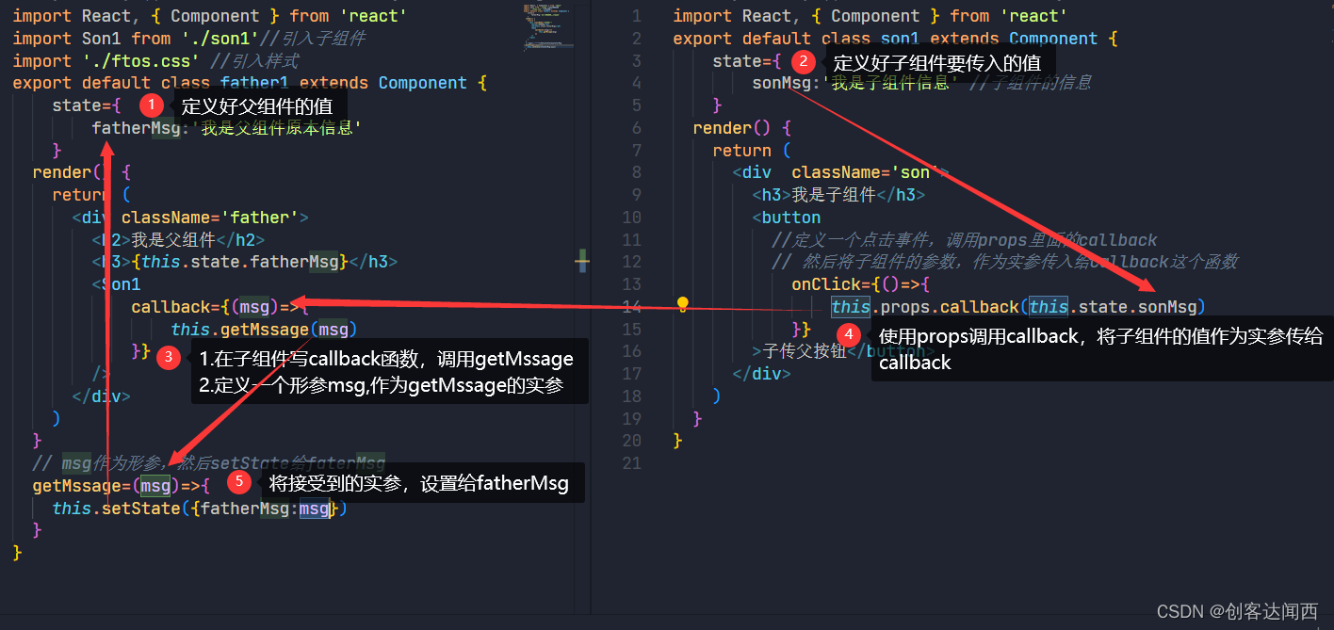The height and width of the screenshot is (630, 1334).
Task: Click 'callback' prop in left pane
Action: [171, 307]
